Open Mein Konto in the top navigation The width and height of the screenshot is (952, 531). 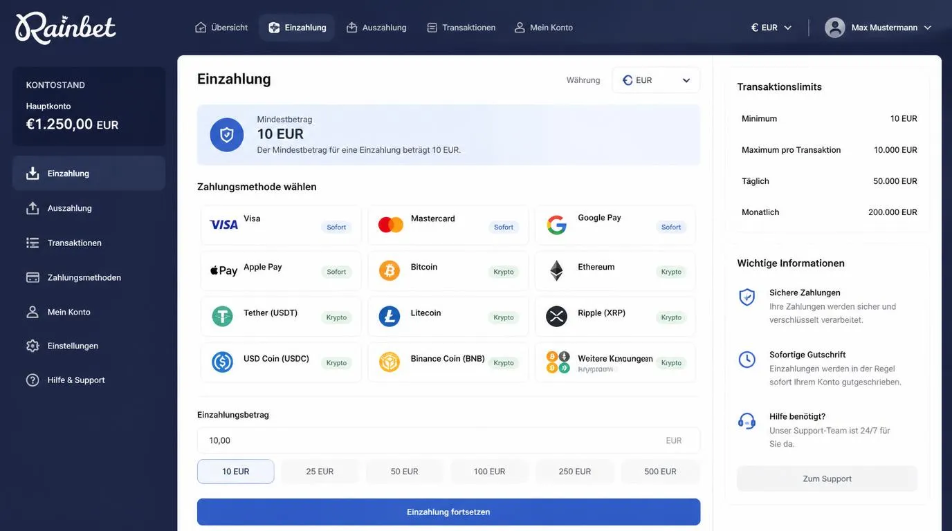pyautogui.click(x=544, y=28)
